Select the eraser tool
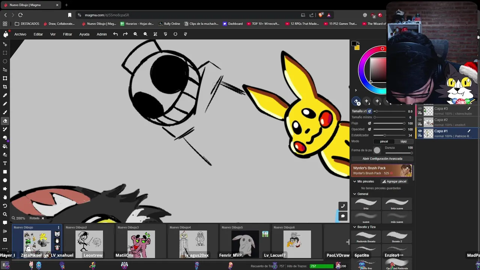The width and height of the screenshot is (480, 270). point(5,121)
